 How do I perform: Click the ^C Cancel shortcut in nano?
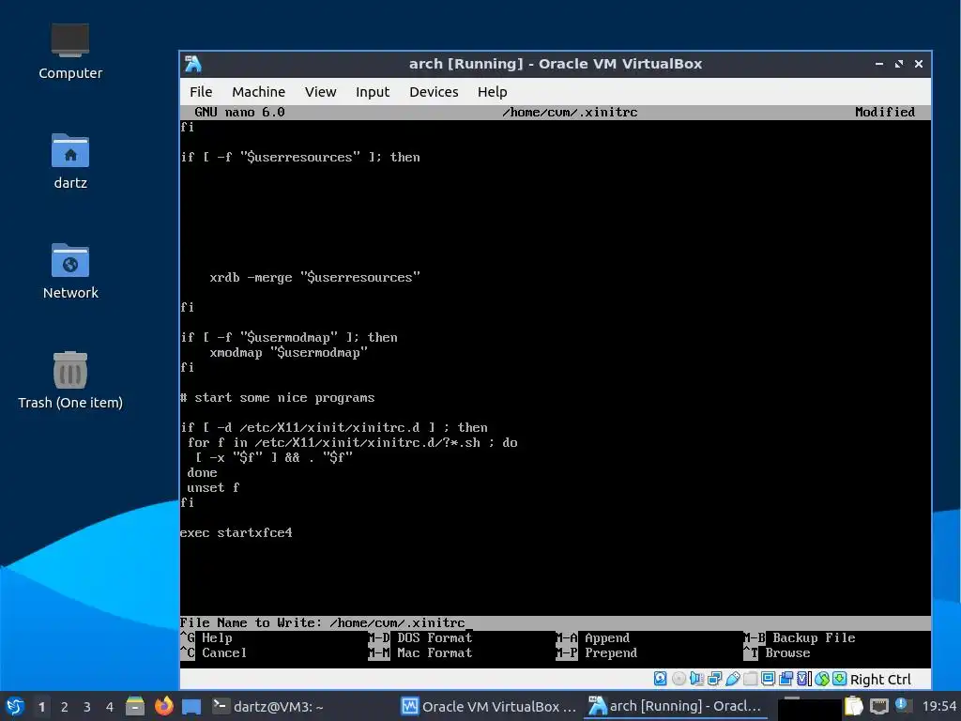click(x=214, y=653)
